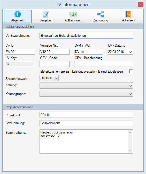Image resolution: width=146 pixels, height=174 pixels.
Task: Click the empty CPV - Code field
Action: point(55,64)
